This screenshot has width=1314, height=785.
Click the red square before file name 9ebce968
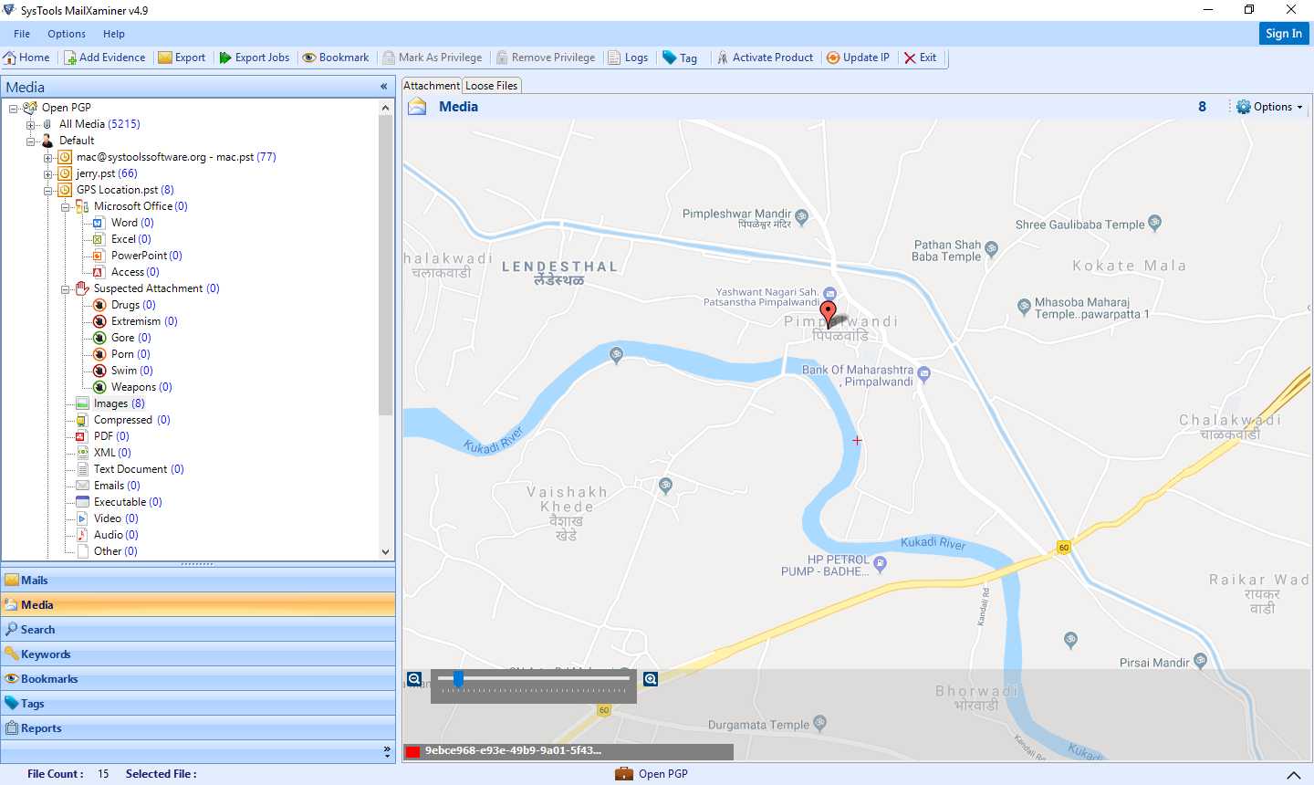tap(413, 751)
